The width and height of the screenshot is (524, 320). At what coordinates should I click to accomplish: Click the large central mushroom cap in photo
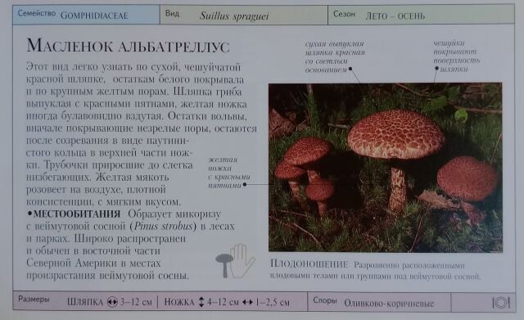396,134
